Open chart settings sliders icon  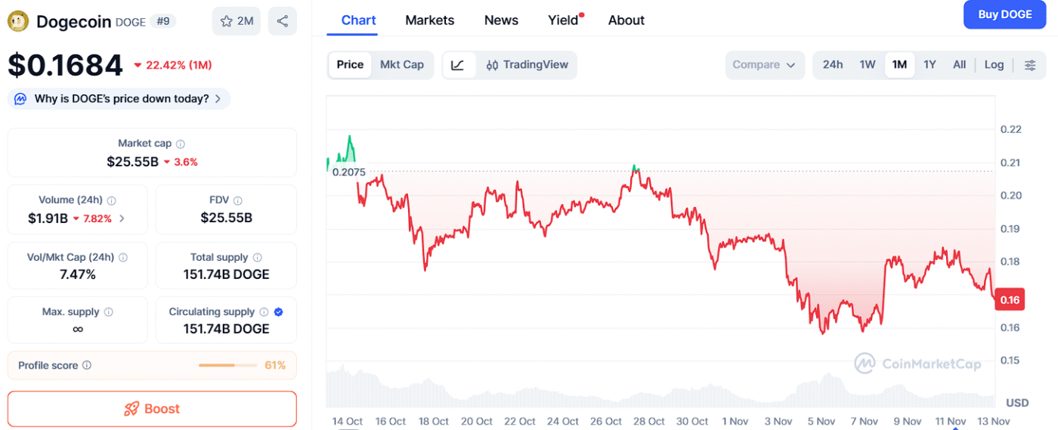[1030, 65]
